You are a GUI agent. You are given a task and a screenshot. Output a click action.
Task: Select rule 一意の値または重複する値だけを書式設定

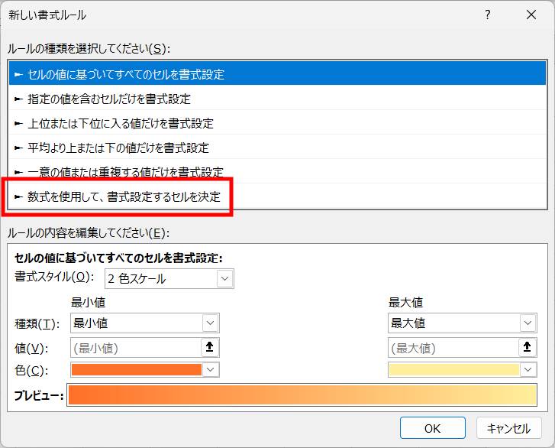pyautogui.click(x=278, y=172)
